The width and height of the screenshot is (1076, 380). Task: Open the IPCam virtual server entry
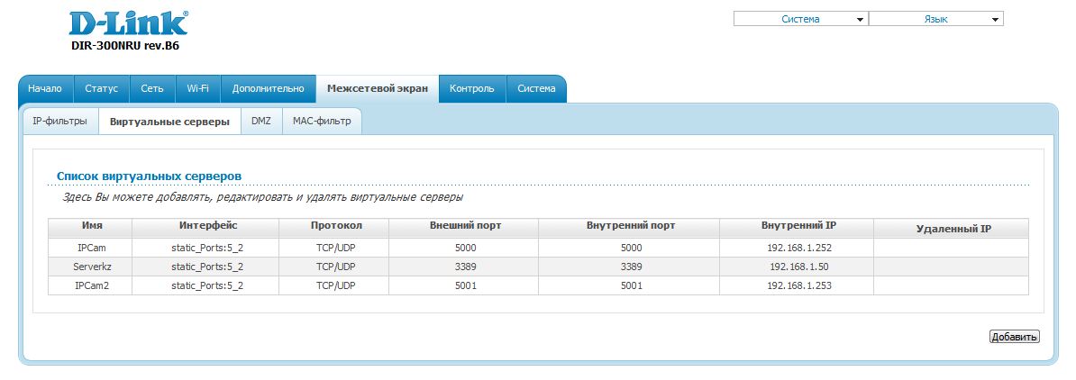pyautogui.click(x=90, y=248)
